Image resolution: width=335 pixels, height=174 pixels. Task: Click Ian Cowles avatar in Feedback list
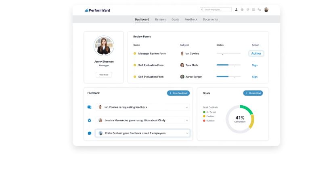coord(100,107)
